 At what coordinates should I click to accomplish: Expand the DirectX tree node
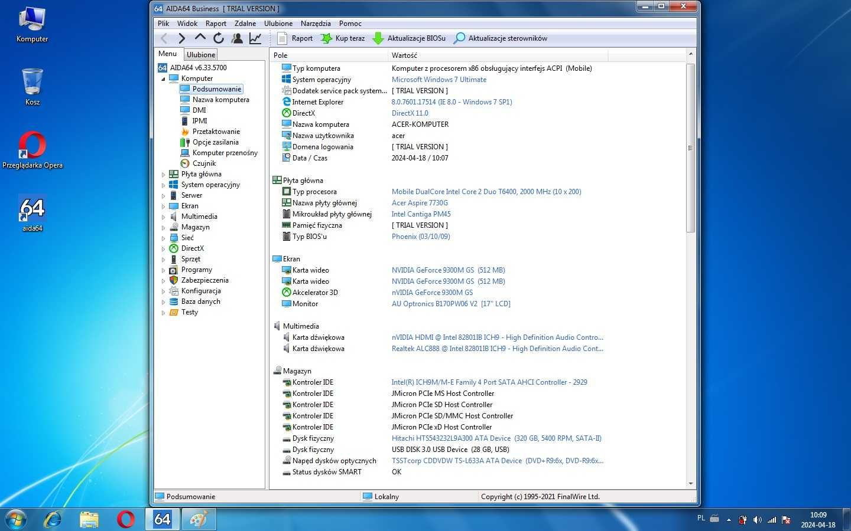[x=163, y=248]
